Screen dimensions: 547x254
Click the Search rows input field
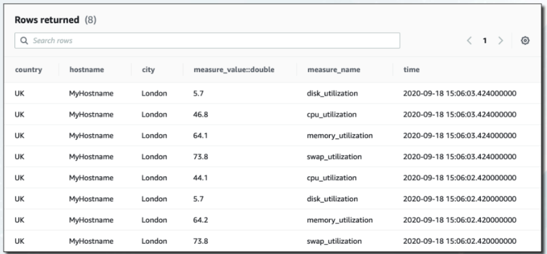click(210, 41)
